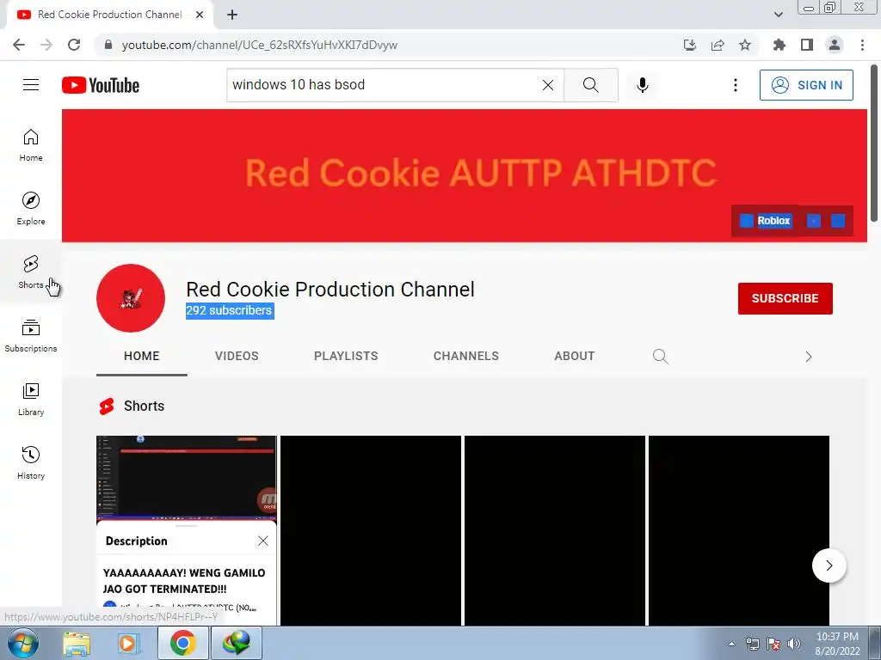The width and height of the screenshot is (881, 660).
Task: Toggle Chrome side panel
Action: (807, 45)
